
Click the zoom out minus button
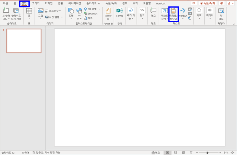(197, 153)
